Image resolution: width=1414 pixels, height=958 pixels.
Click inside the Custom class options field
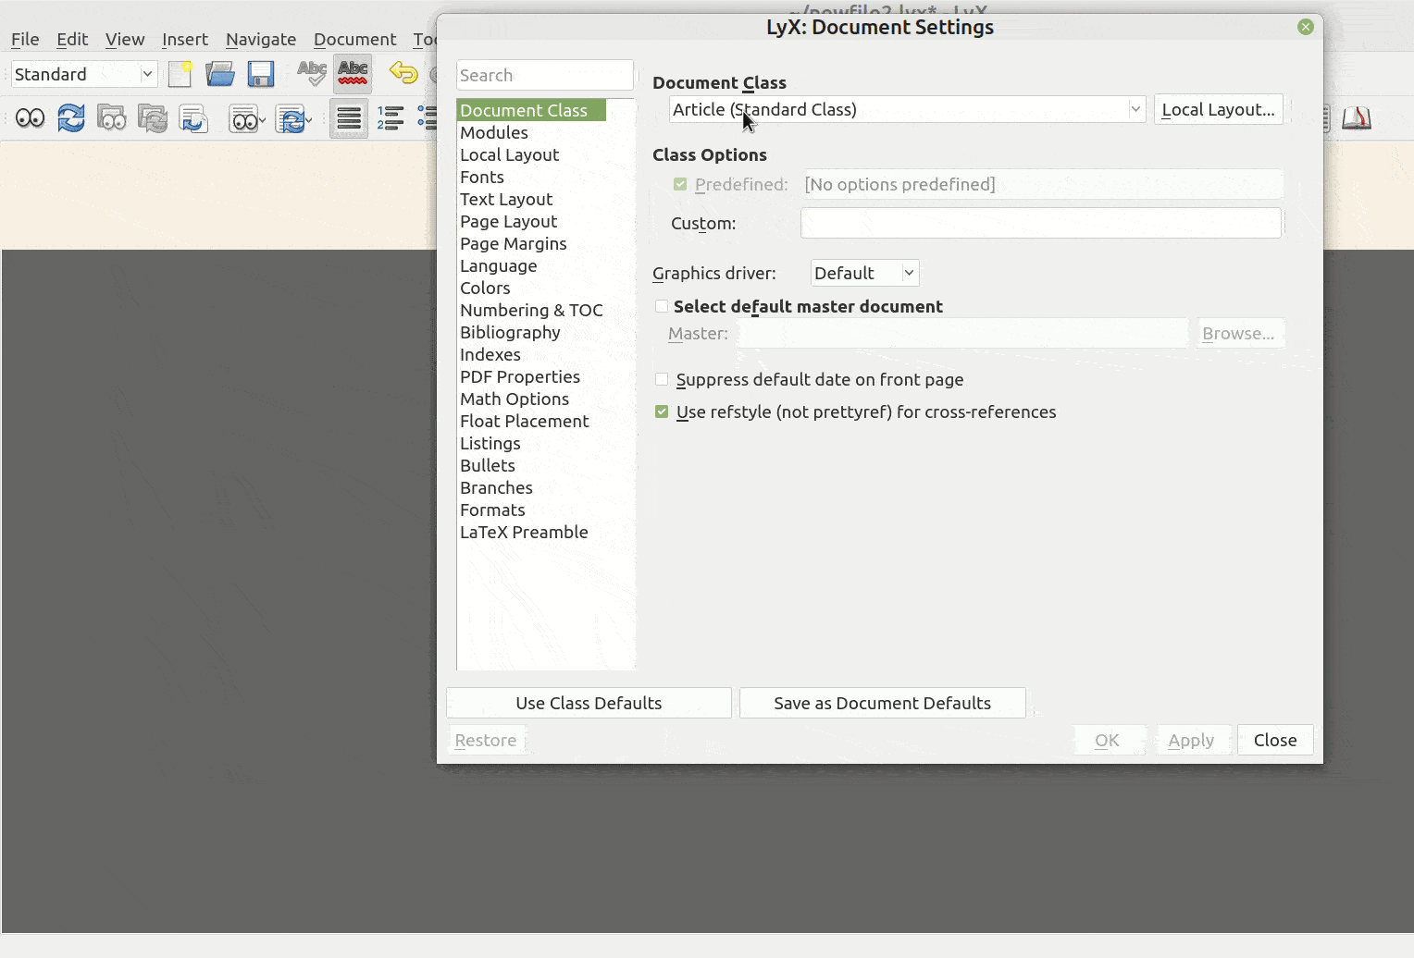tap(1041, 223)
